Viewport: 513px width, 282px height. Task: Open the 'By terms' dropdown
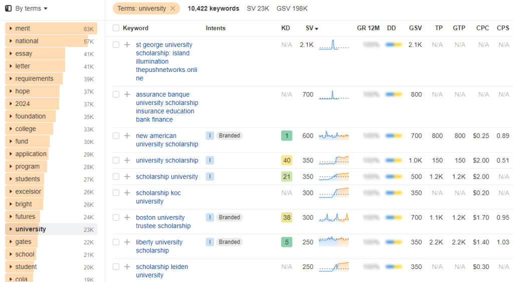pyautogui.click(x=27, y=8)
